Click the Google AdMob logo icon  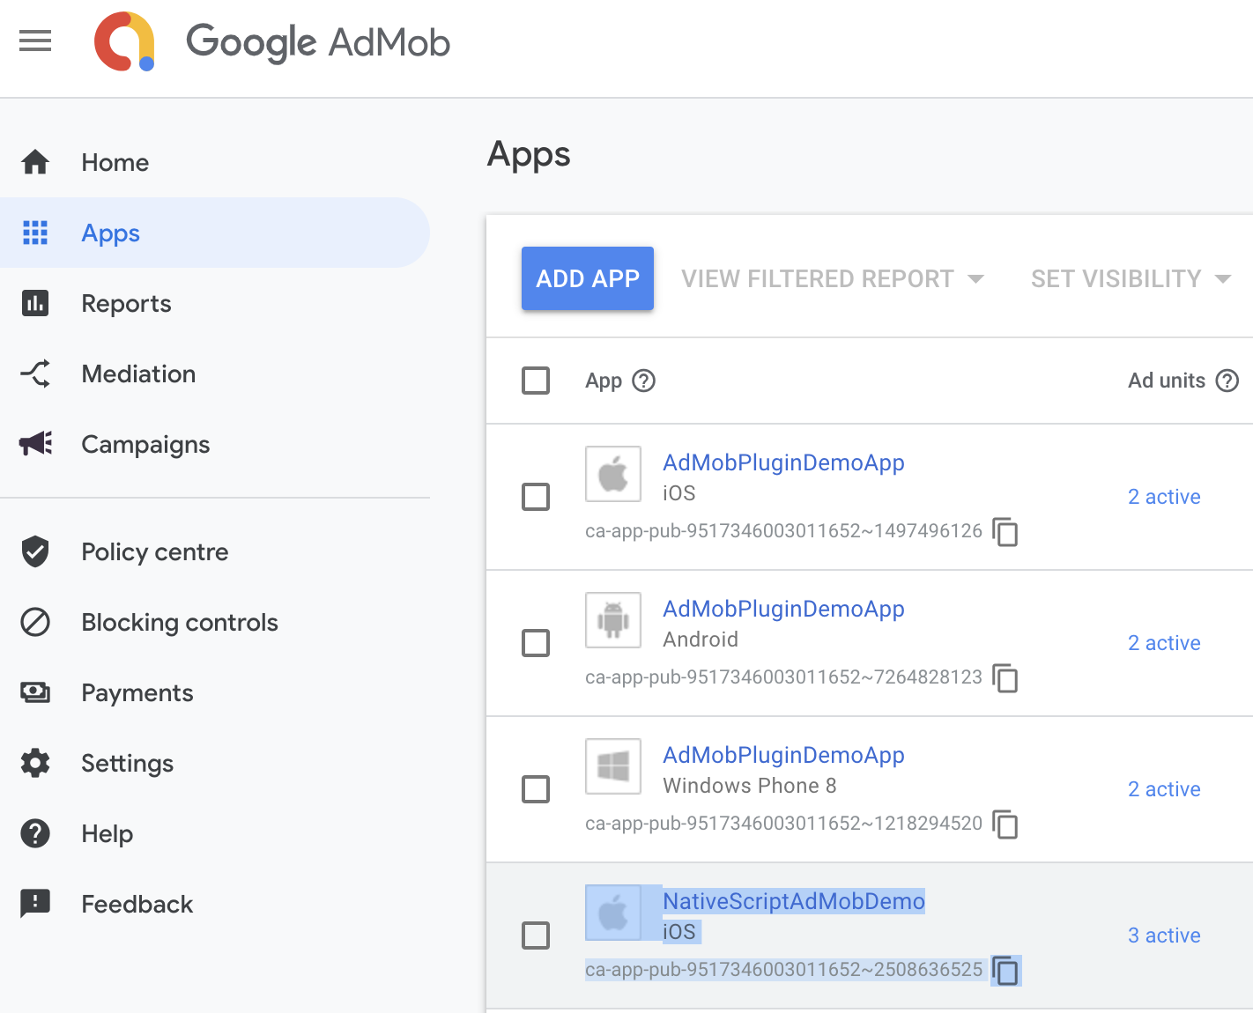click(x=125, y=41)
